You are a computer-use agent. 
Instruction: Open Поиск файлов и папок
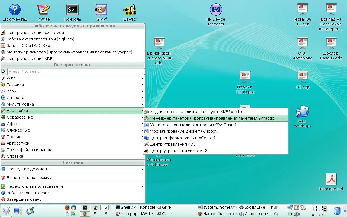click(73, 150)
